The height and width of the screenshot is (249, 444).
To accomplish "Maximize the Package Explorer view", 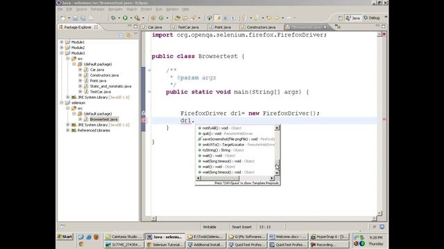I will click(136, 26).
